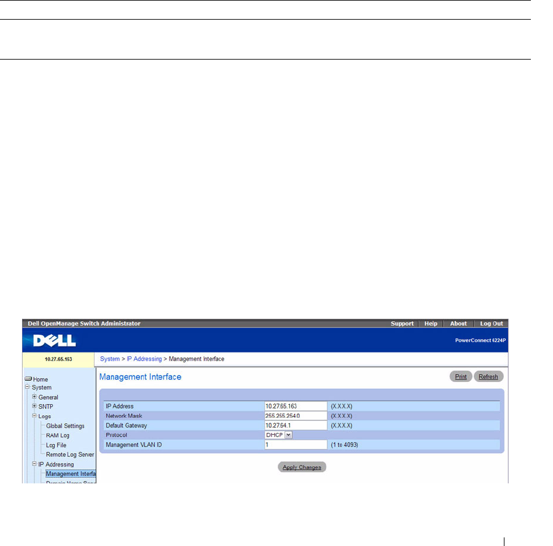
Task: Expand the SNTP tree node
Action: pyautogui.click(x=34, y=406)
